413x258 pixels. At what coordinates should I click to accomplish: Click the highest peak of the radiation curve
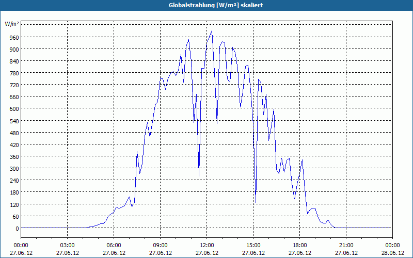(212, 31)
